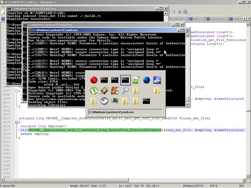Click 'unsigned long tmplong=0;' on line 1816
The image size is (251, 188).
coord(44,126)
